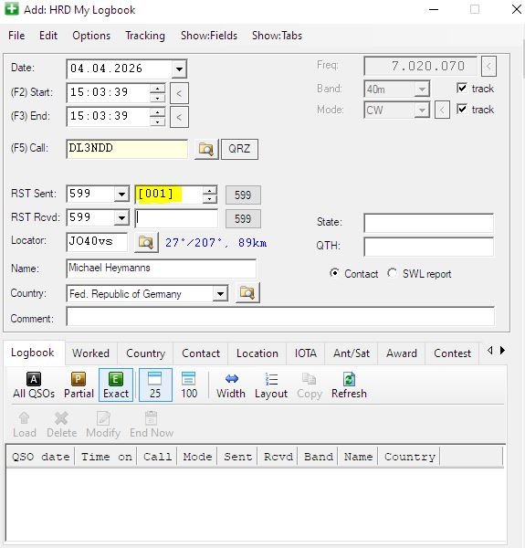Click the QTH input field
This screenshot has height=548, width=525.
click(x=429, y=247)
